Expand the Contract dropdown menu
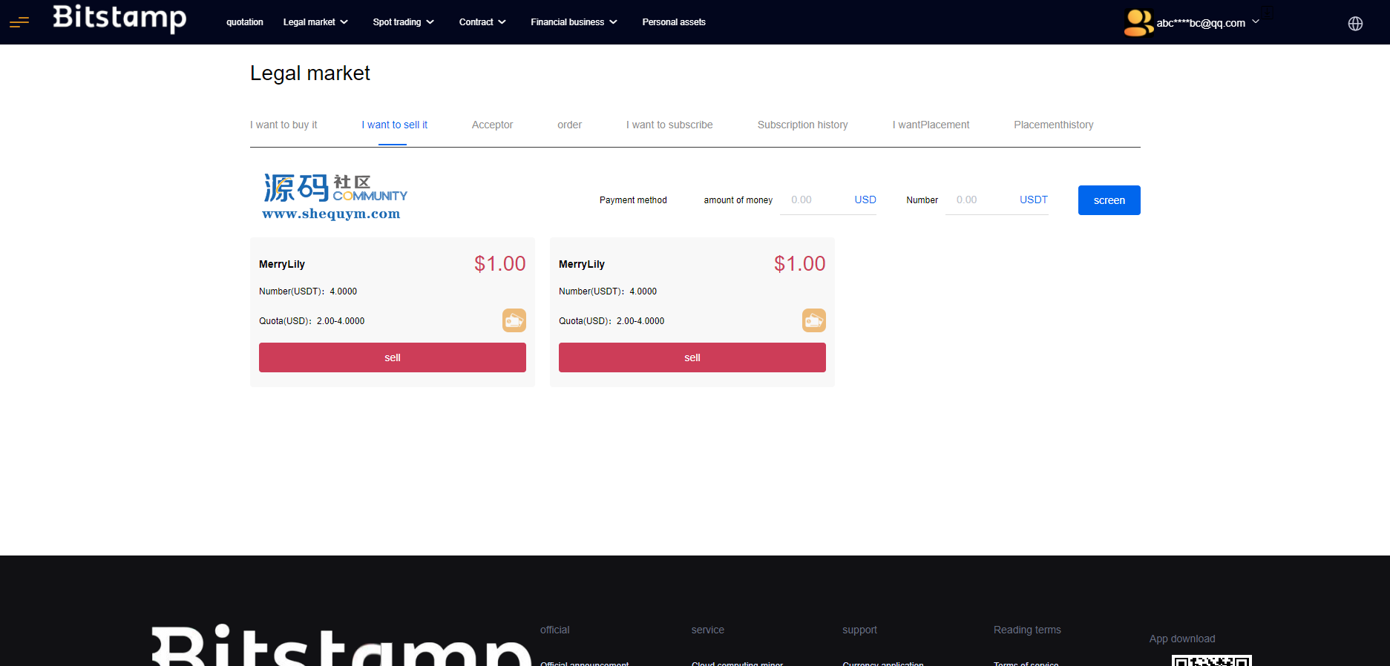 pyautogui.click(x=482, y=22)
